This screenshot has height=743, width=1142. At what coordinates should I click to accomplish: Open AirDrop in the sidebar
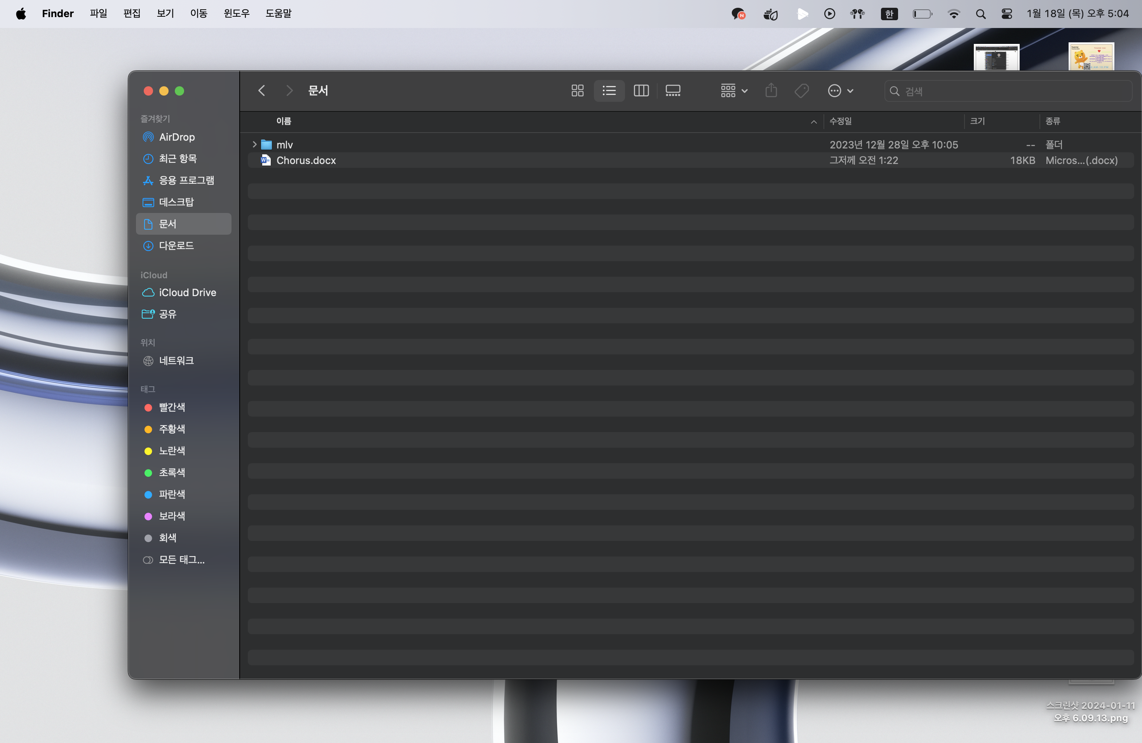click(x=177, y=137)
